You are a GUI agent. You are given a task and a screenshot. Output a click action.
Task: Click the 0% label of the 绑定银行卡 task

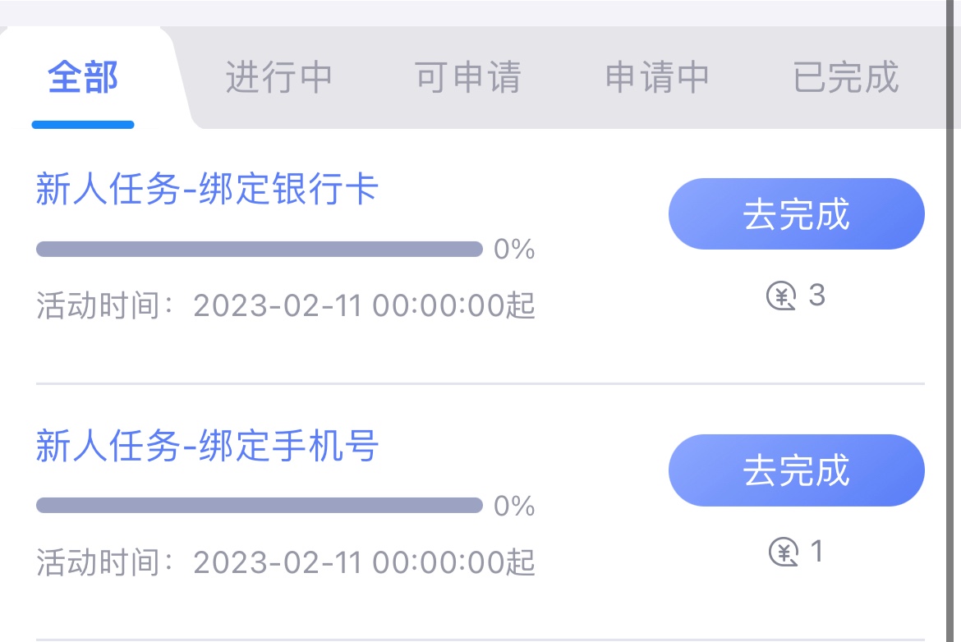coord(514,250)
